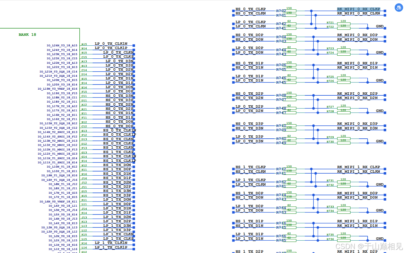
Task: Click the GND label beside resistor R722
Action: pos(380,26)
